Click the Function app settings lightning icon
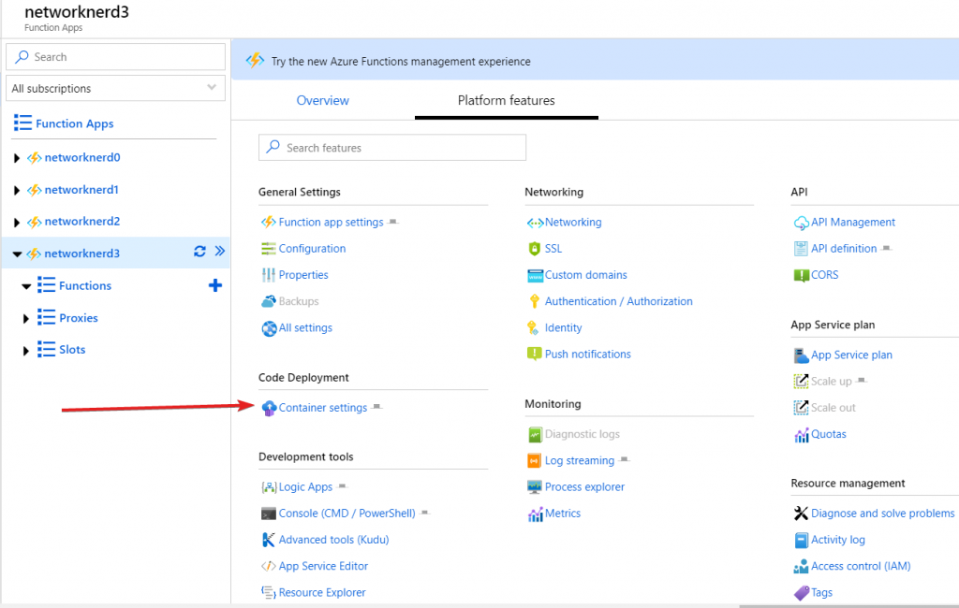This screenshot has width=959, height=608. 269,222
